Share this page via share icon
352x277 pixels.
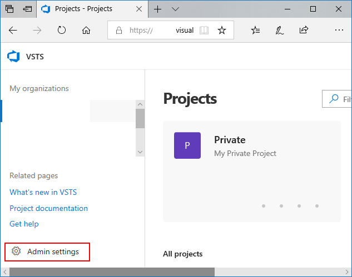pos(304,30)
